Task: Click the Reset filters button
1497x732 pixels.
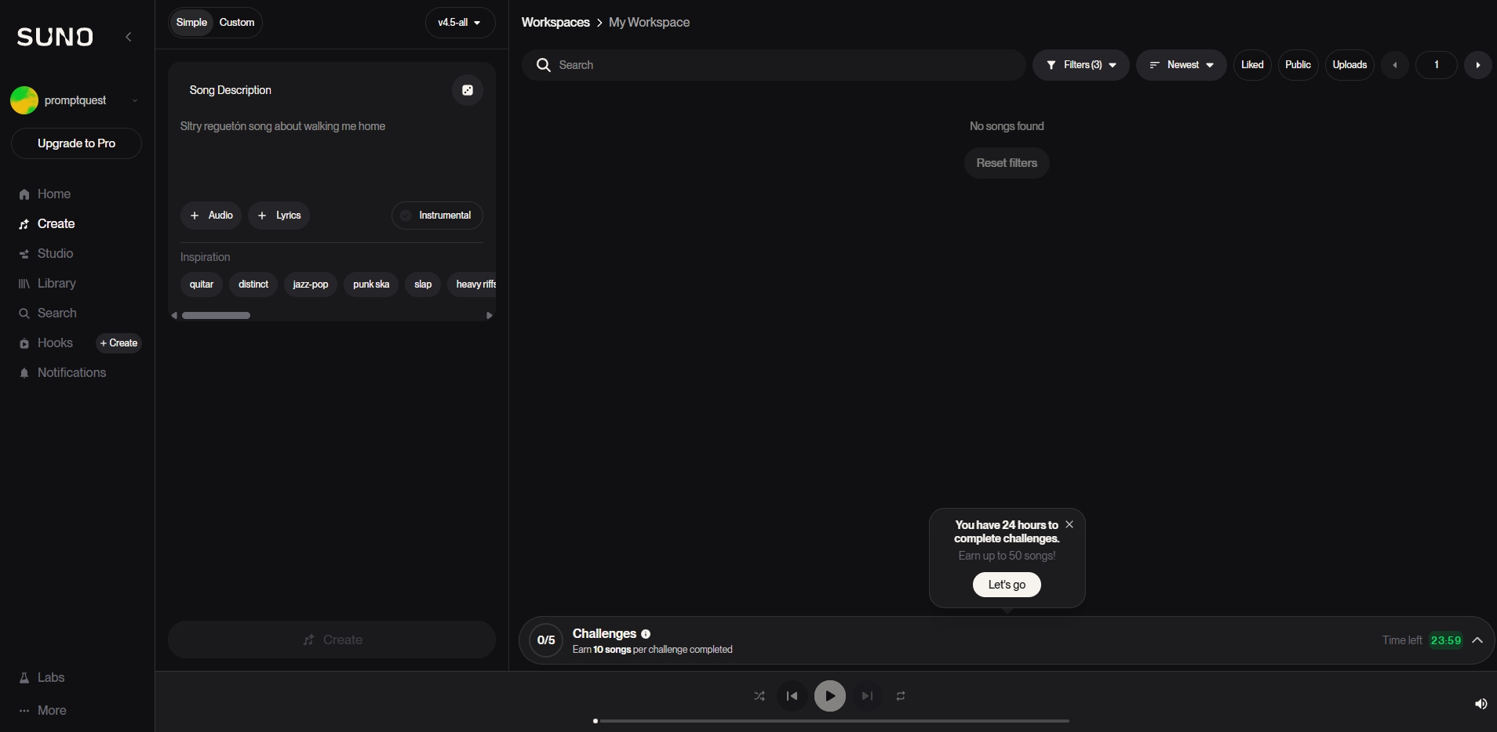Action: pyautogui.click(x=1006, y=163)
